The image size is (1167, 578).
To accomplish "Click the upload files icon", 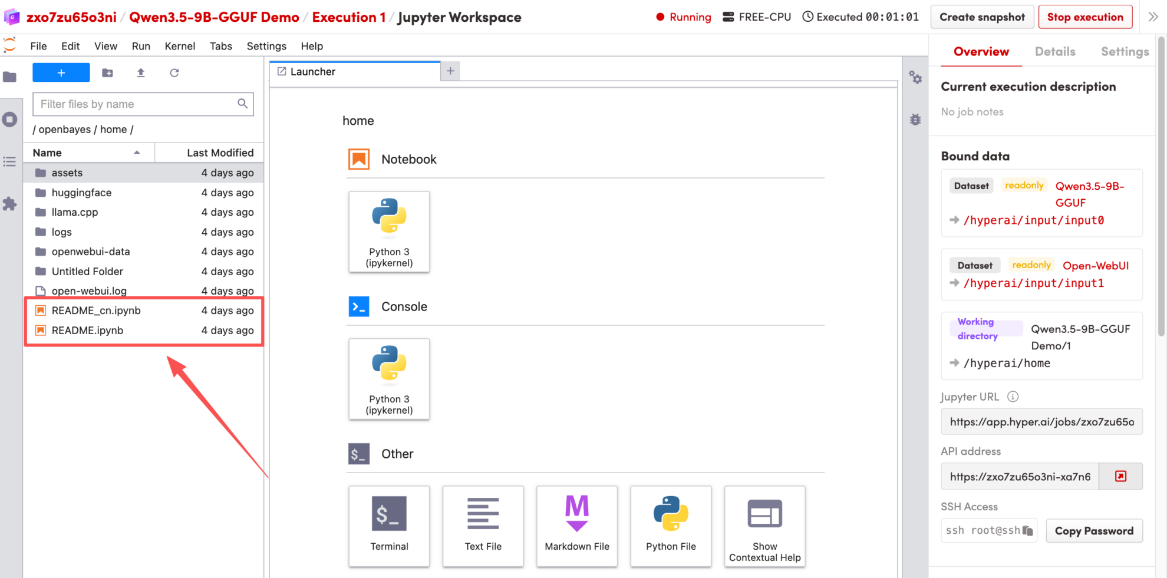I will (141, 72).
